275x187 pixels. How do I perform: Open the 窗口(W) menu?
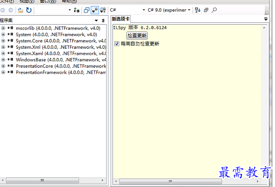tap(48, 1)
